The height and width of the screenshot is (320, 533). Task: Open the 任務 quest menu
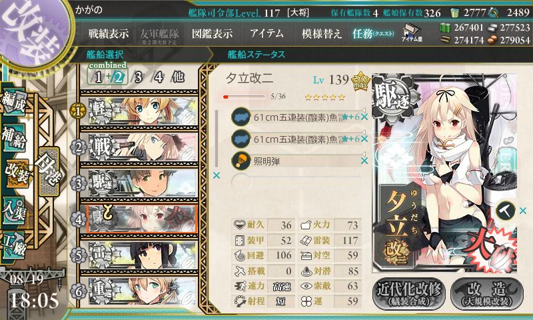coord(373,33)
